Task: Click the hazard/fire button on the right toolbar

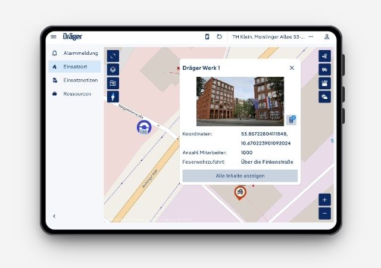Action: coord(324,83)
